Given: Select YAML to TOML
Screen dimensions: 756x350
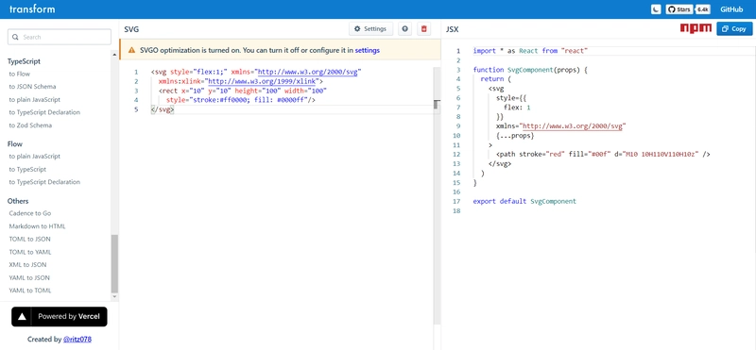Looking at the screenshot, I should (x=30, y=291).
